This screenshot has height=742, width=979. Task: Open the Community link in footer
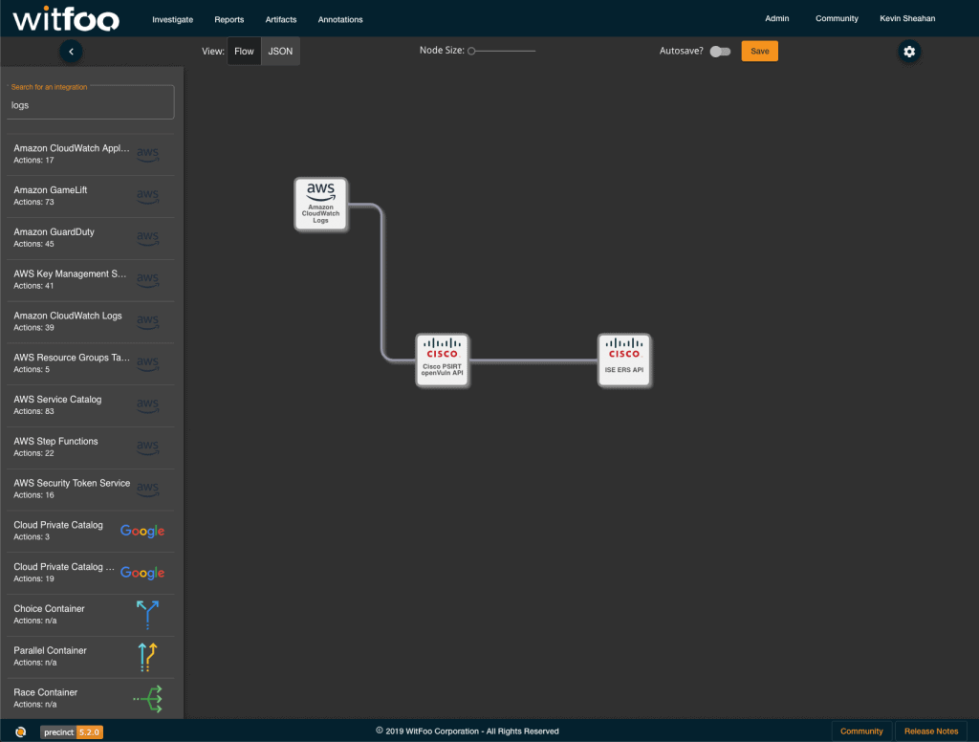861,731
